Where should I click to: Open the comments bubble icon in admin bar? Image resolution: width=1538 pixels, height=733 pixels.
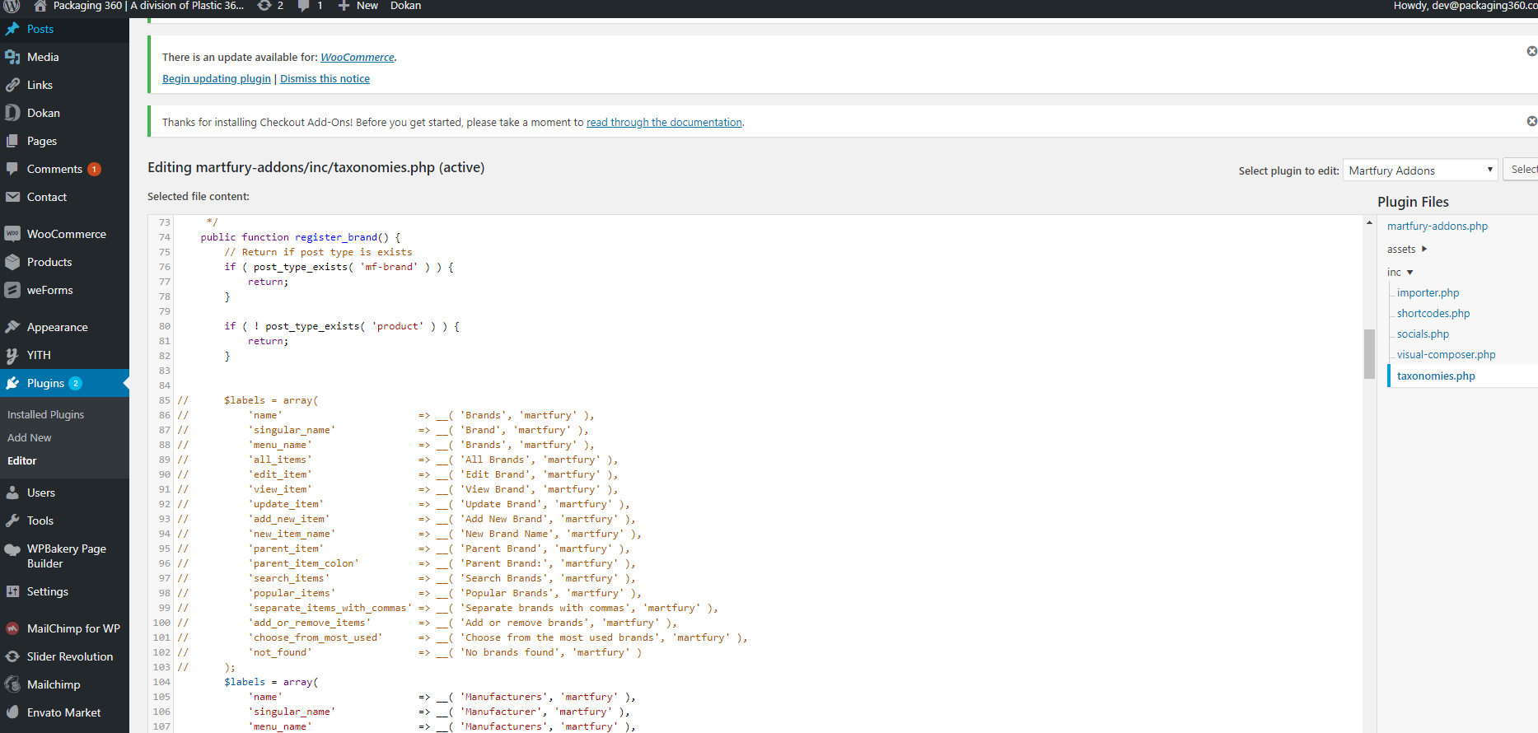pos(304,6)
